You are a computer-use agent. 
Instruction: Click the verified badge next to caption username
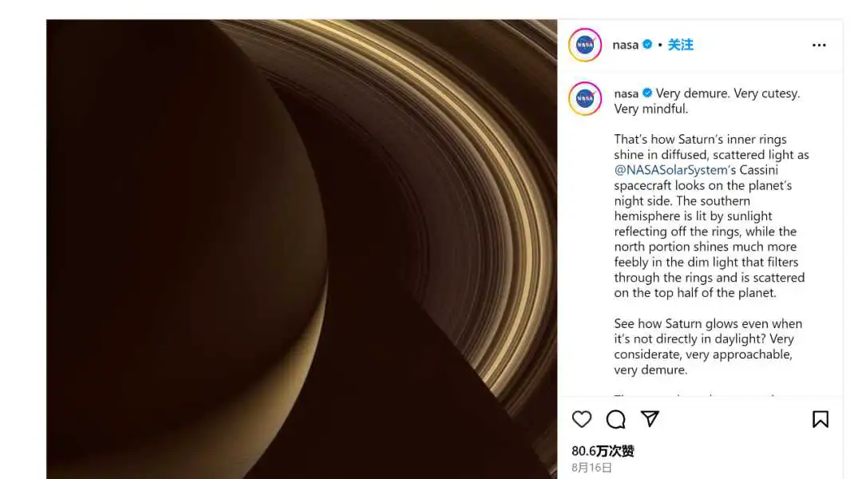(647, 93)
